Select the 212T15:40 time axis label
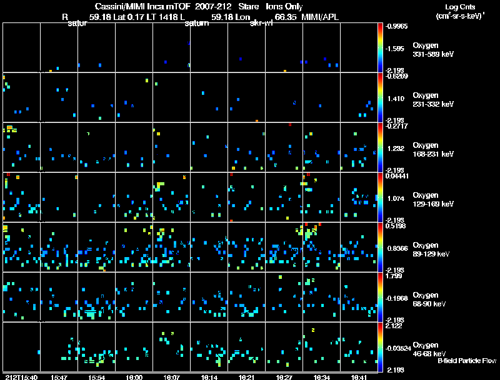The width and height of the screenshot is (500, 380). [21, 377]
